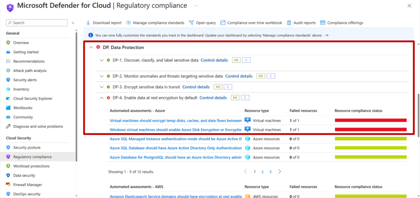This screenshot has height=198, width=420.
Task: Go to next results page arrow
Action: (280, 171)
